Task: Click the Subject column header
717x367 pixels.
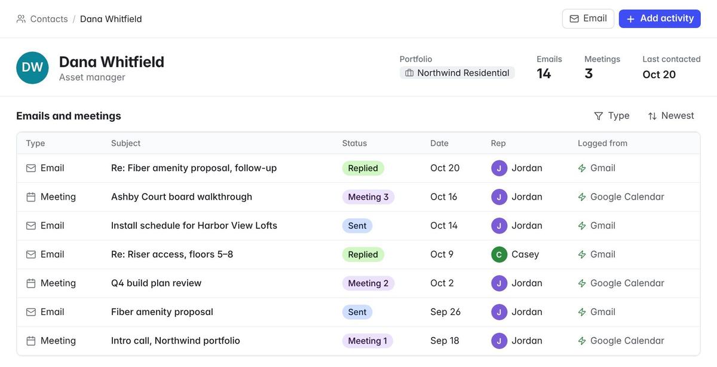Action: (126, 143)
